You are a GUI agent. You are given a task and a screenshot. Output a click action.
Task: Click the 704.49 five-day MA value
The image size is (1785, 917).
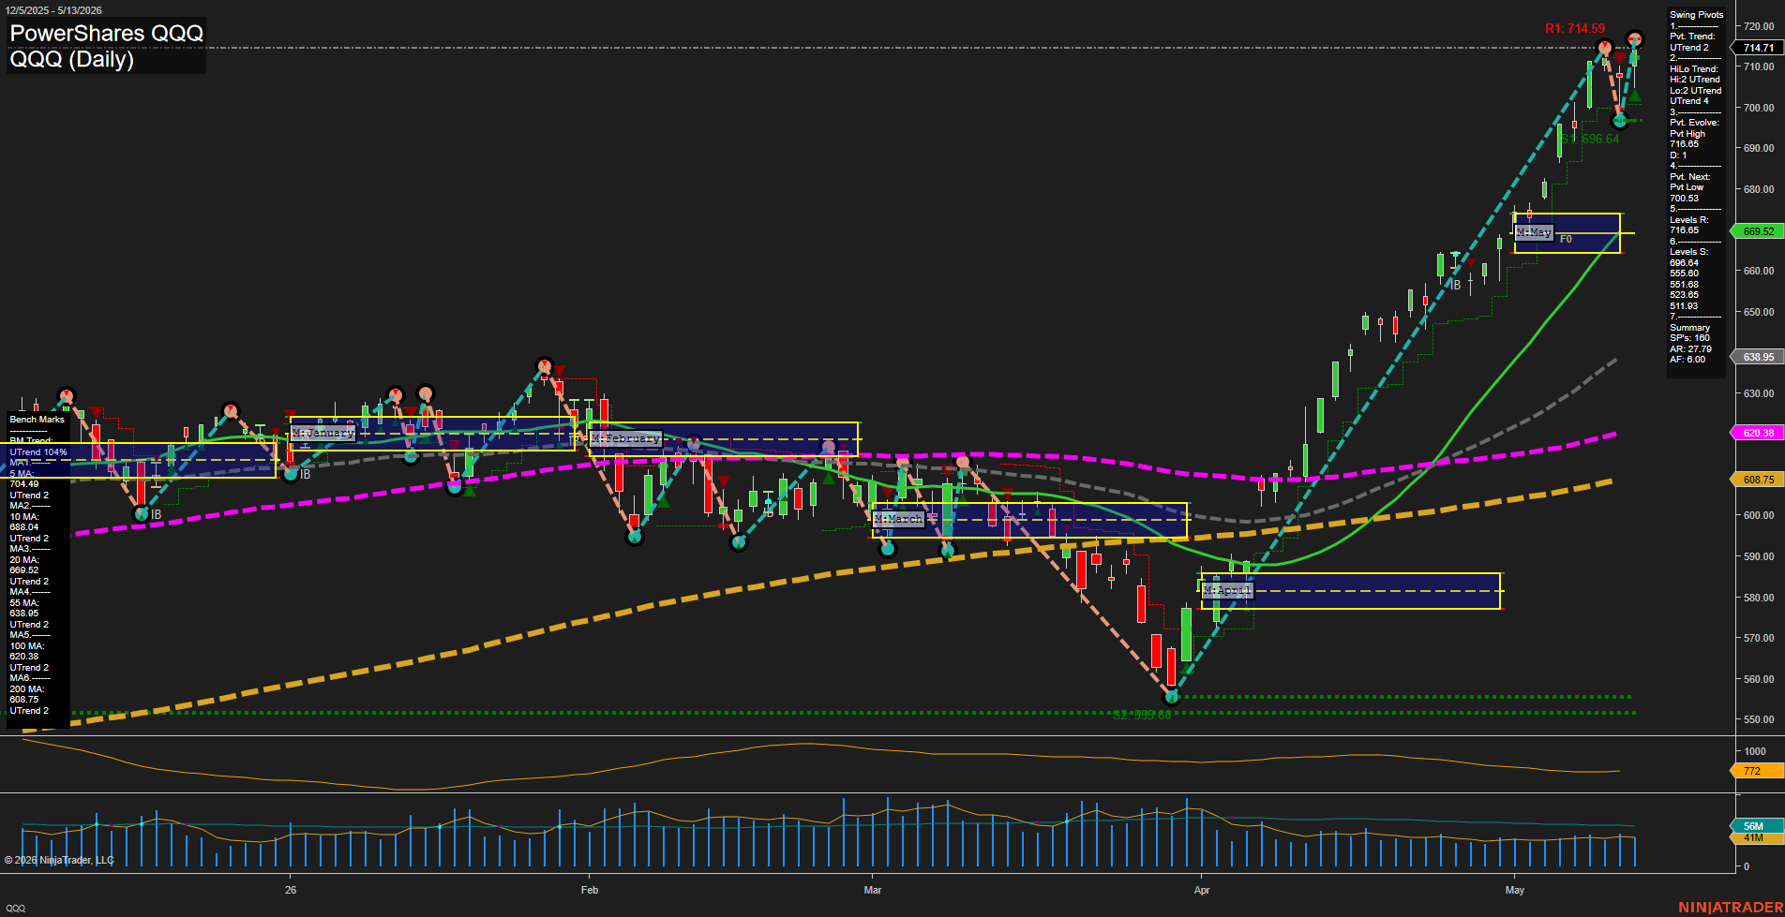pyautogui.click(x=24, y=484)
